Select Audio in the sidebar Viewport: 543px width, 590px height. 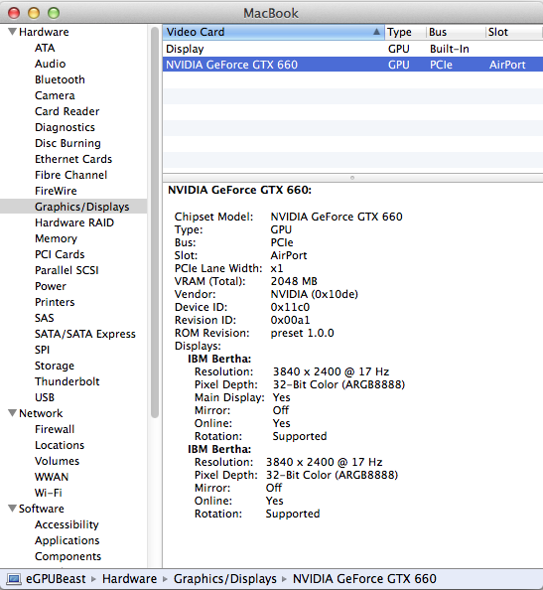(x=50, y=64)
